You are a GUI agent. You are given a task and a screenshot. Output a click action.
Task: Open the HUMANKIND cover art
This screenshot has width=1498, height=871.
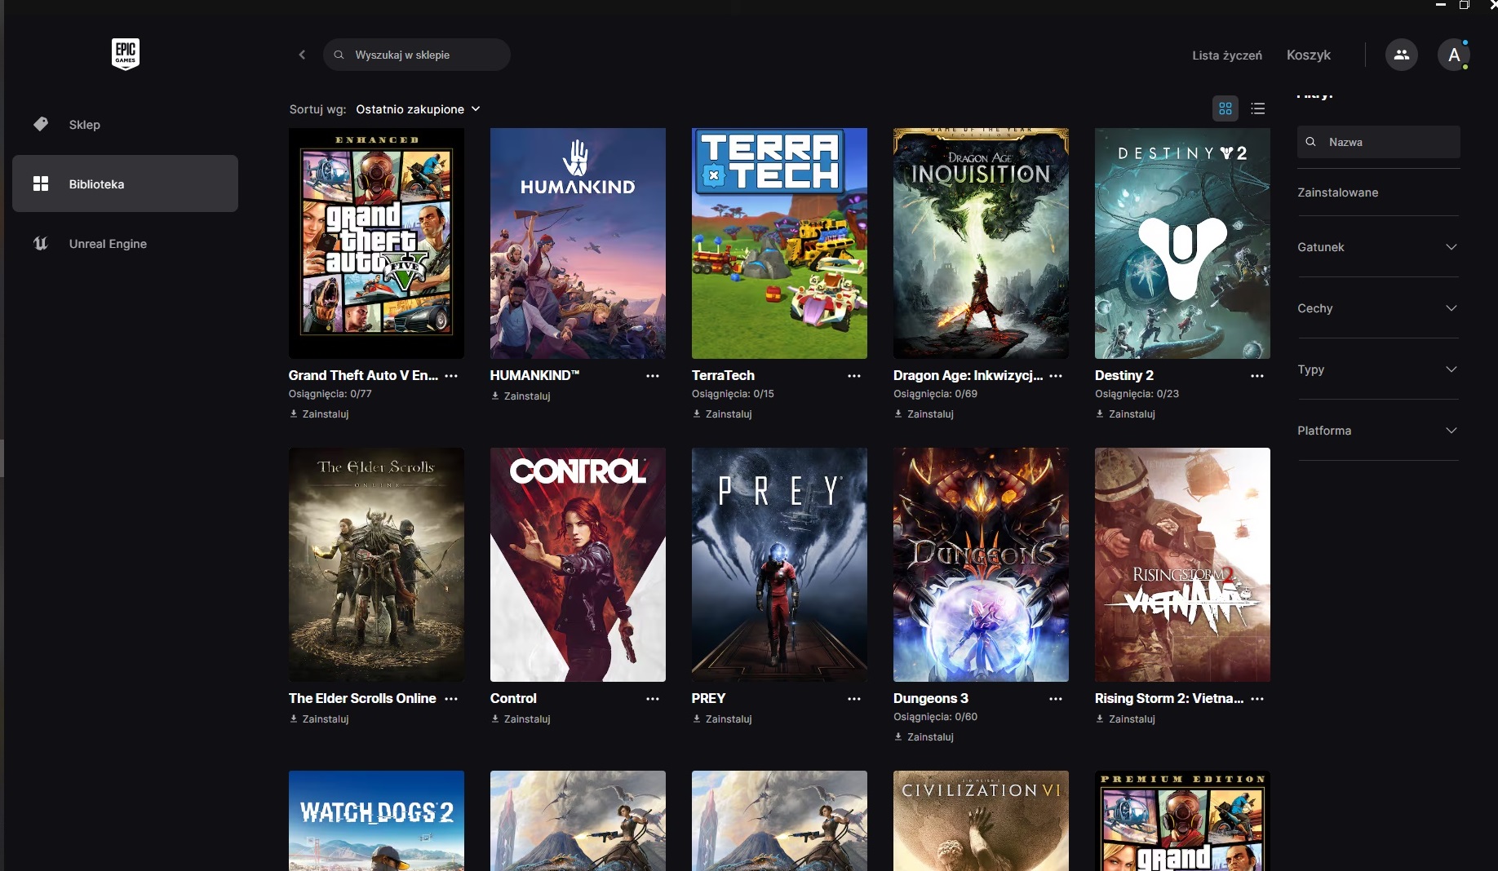578,243
